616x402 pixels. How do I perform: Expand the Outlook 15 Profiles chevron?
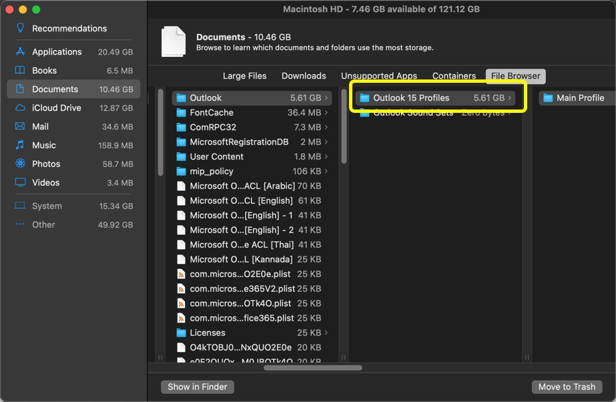[x=509, y=98]
